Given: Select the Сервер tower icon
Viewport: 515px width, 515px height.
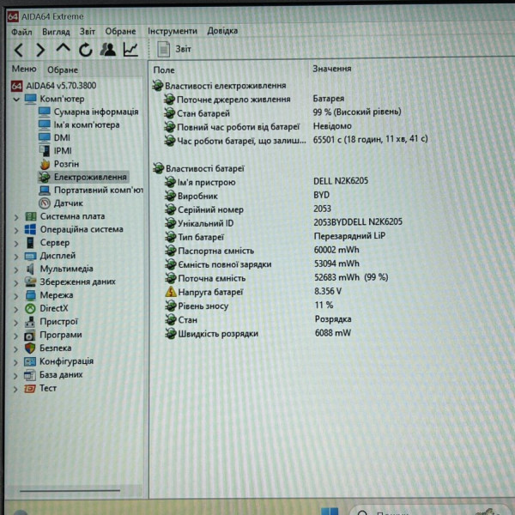Looking at the screenshot, I should (x=30, y=243).
